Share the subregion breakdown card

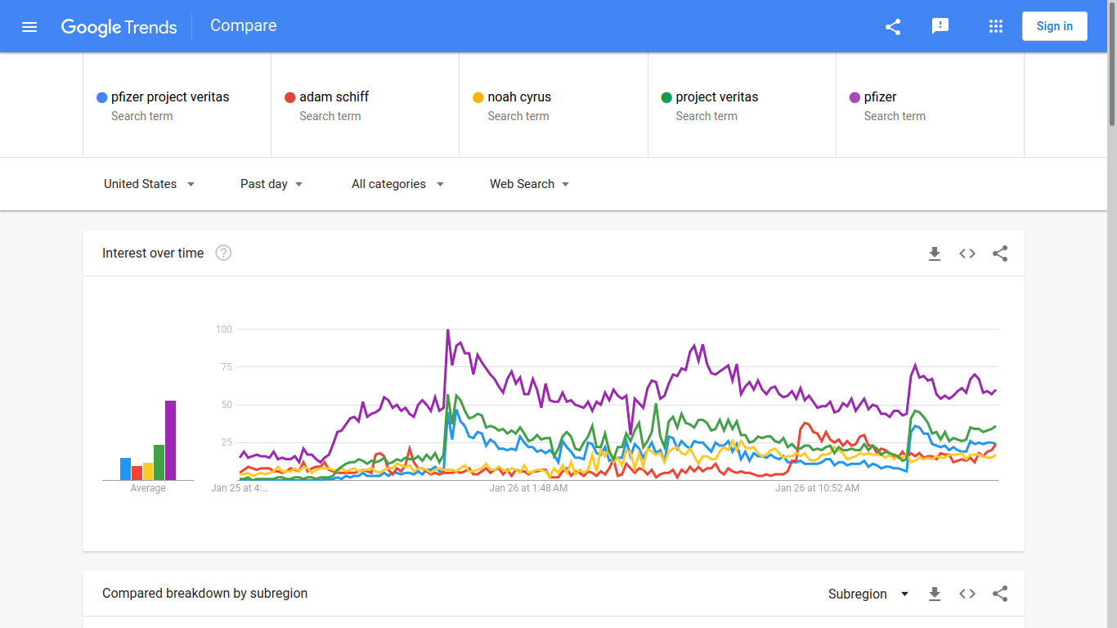point(1000,594)
